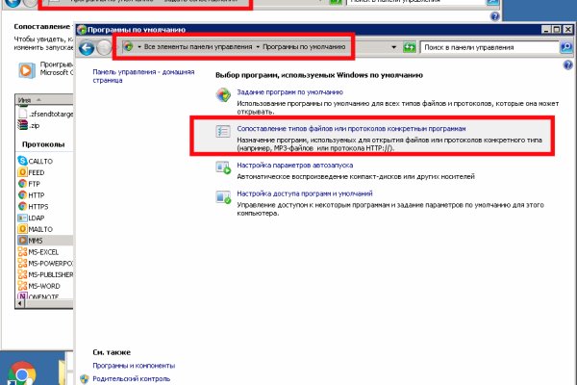Open the address bar history dropdown
Viewport: 577px width, 385px height.
[394, 47]
